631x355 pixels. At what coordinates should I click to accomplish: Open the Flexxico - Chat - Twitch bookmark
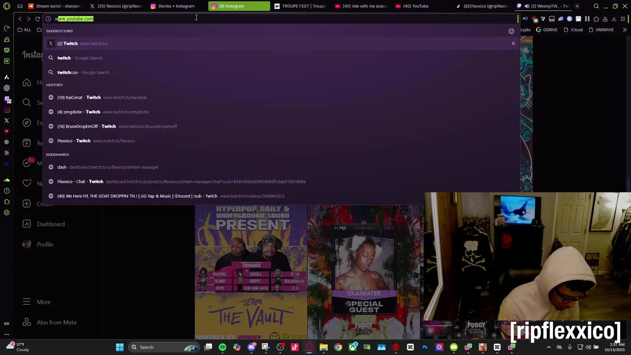281,181
